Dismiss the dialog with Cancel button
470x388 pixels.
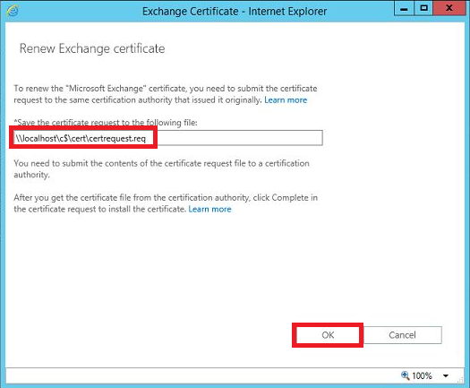tap(402, 335)
